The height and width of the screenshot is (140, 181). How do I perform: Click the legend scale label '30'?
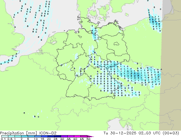coord(62,139)
